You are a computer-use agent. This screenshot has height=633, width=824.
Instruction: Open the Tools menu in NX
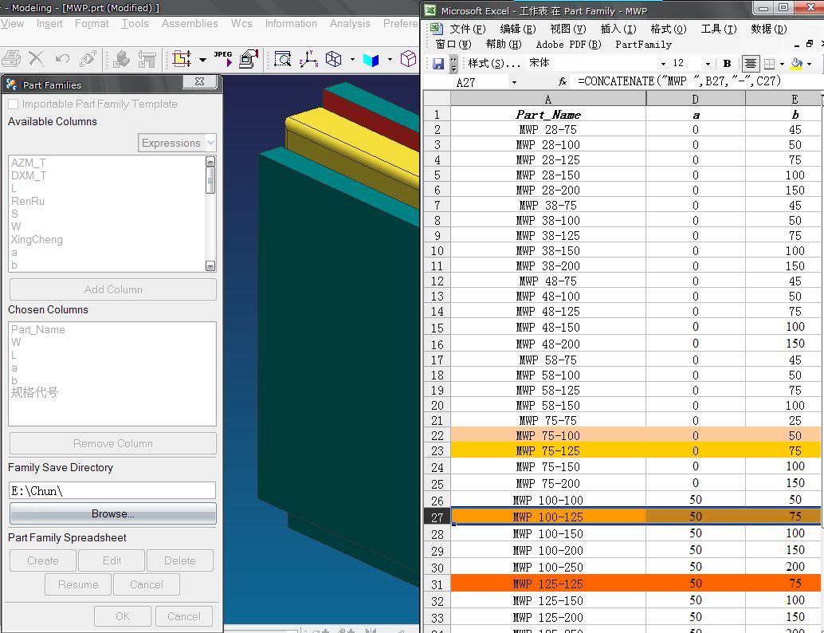pos(135,24)
